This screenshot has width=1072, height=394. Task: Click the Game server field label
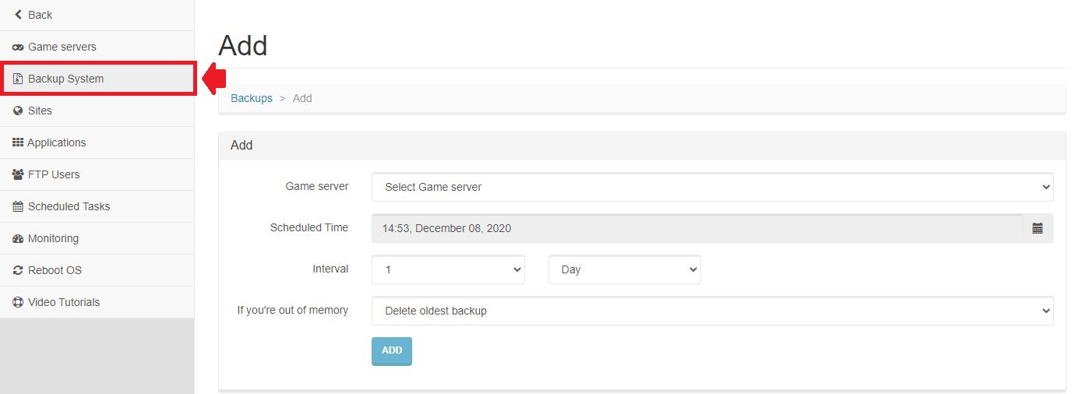(317, 186)
